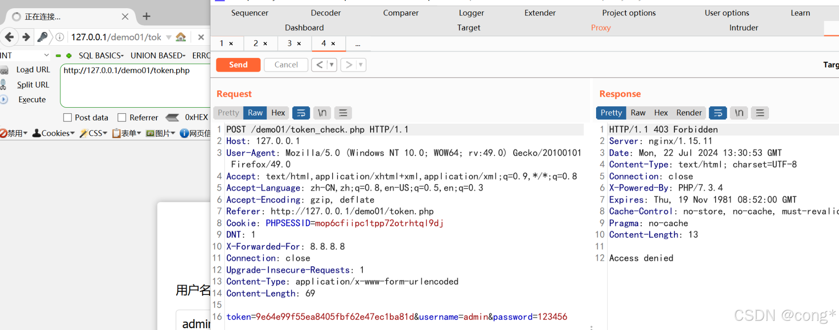839x330 pixels.
Task: Go to previous request with < button
Action: [x=319, y=65]
